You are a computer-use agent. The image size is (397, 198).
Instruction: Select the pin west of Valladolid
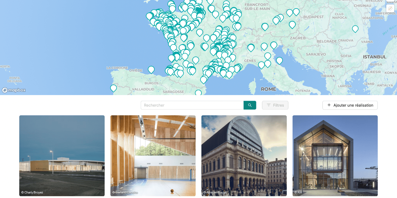[x=113, y=88]
